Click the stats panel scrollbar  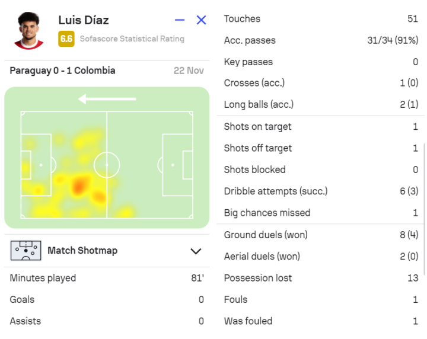(x=424, y=207)
